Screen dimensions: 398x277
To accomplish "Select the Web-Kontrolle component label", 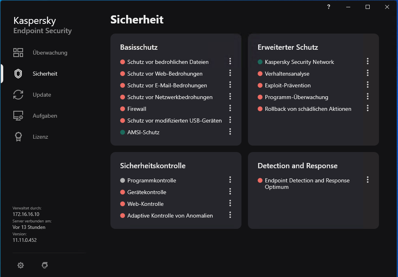I will [x=146, y=204].
